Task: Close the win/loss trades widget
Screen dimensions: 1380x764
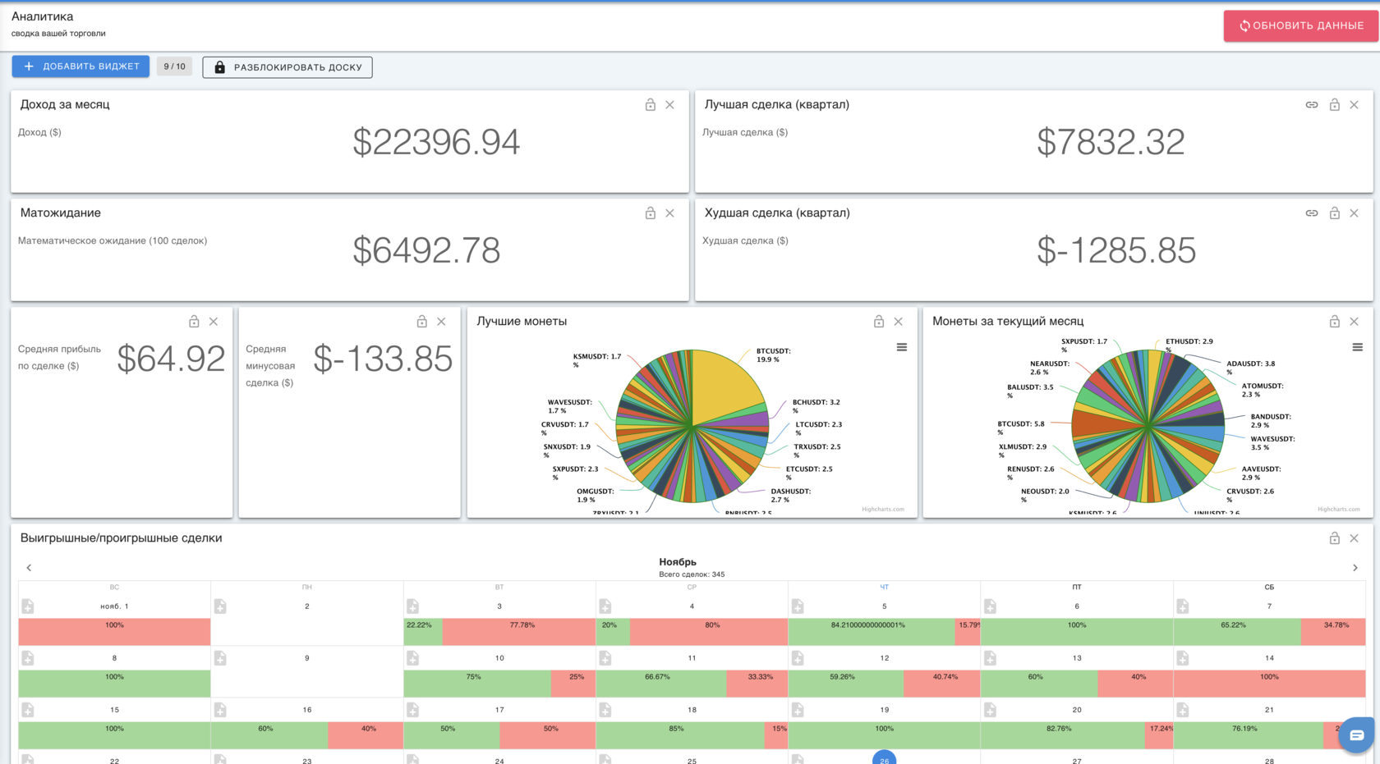Action: tap(1355, 538)
